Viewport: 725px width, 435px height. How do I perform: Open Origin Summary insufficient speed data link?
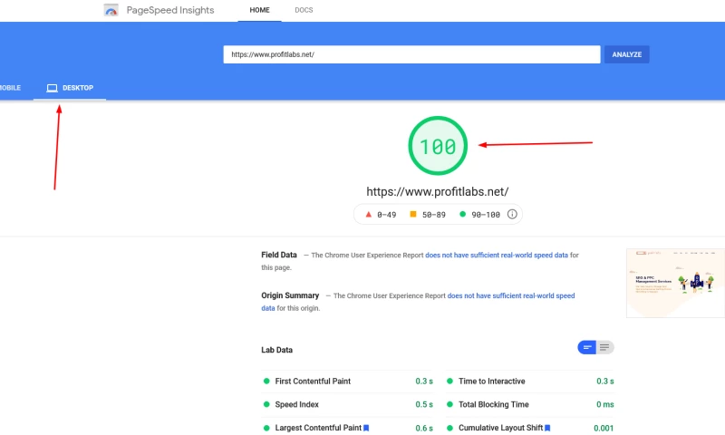point(511,295)
